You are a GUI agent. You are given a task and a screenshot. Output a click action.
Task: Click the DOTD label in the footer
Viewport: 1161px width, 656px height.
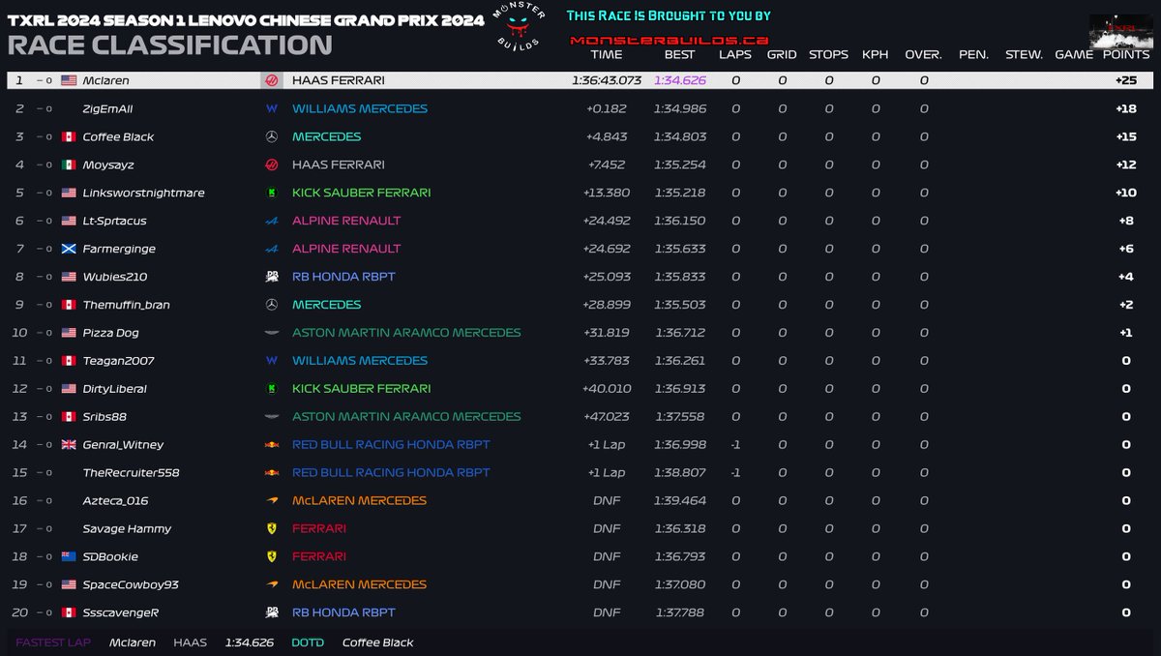308,642
